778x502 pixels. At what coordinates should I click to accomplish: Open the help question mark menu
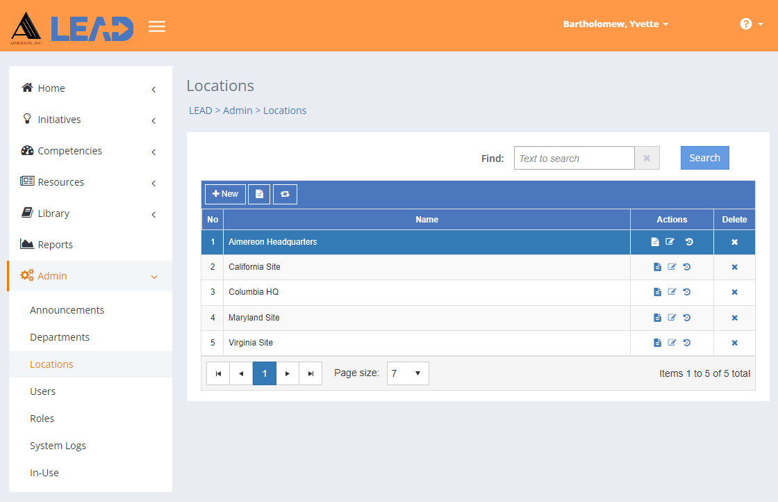point(751,24)
